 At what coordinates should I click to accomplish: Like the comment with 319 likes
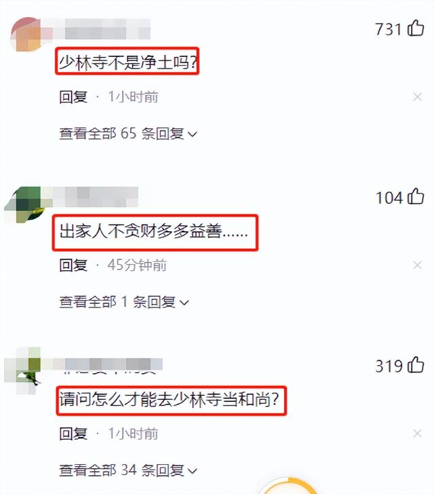point(416,365)
